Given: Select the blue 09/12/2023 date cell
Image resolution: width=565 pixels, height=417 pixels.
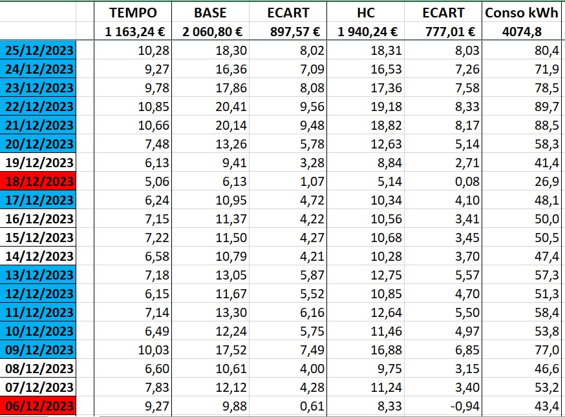Looking at the screenshot, I should (x=39, y=350).
